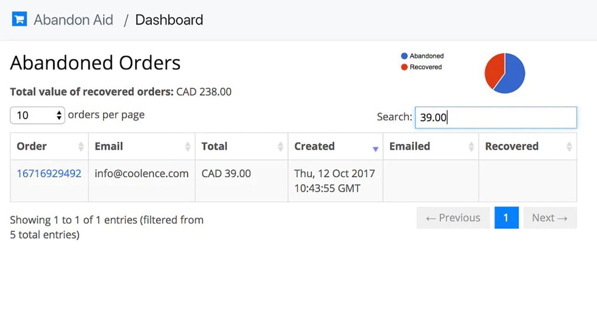Reverse the Created column descending arrow

click(375, 149)
